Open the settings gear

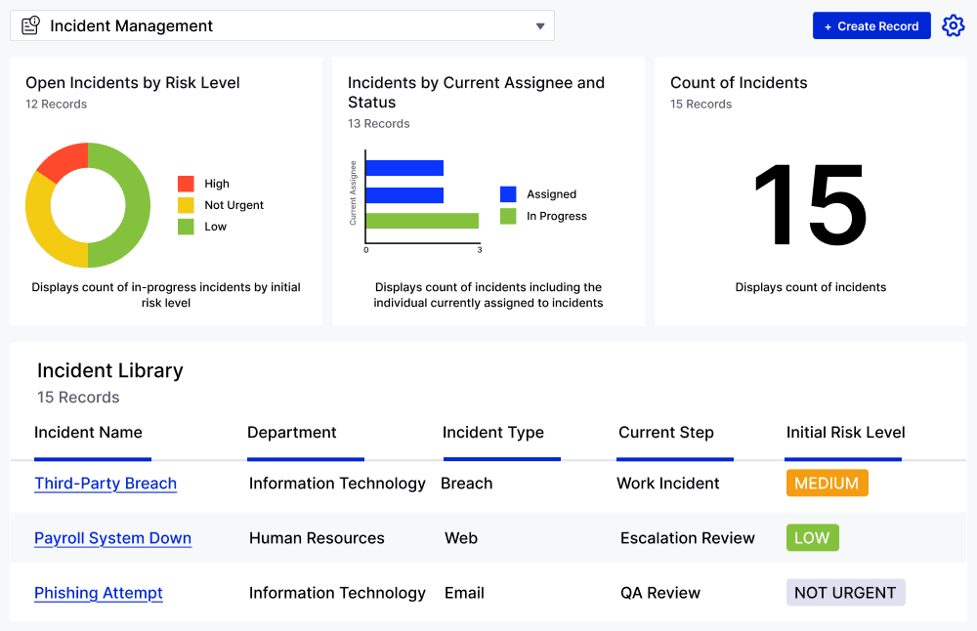pyautogui.click(x=953, y=25)
